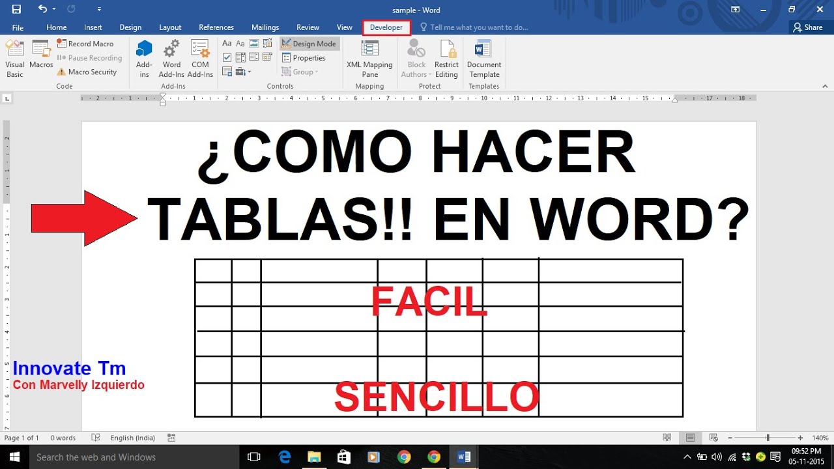Click the Tell me search box
Screen dimensions: 834x469
474,27
